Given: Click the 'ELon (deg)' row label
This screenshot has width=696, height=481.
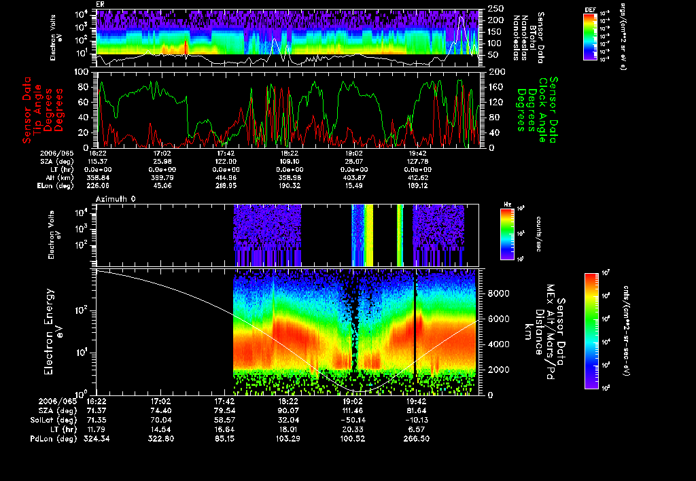Looking at the screenshot, I should [56, 186].
